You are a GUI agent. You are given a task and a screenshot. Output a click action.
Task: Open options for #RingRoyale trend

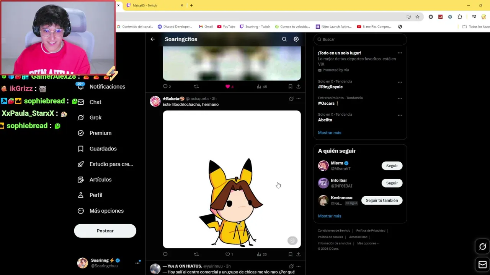point(400,82)
